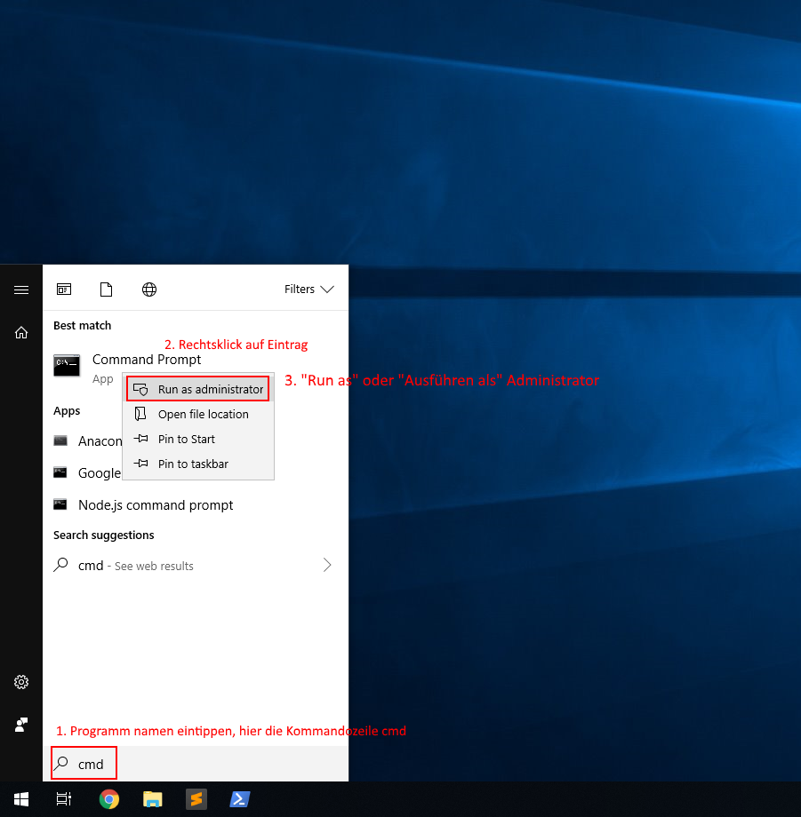
Task: Open File Explorer from taskbar
Action: [153, 799]
